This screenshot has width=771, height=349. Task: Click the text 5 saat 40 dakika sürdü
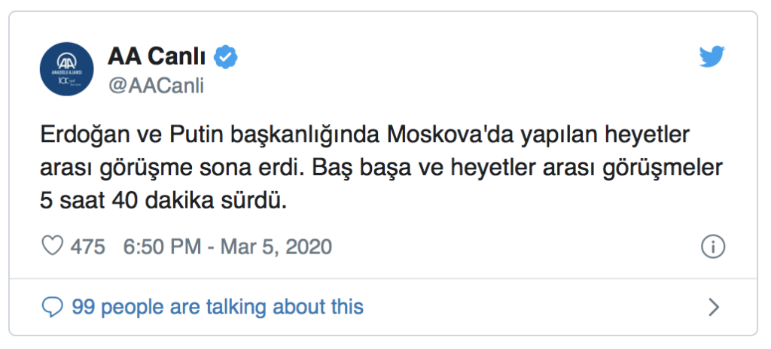pyautogui.click(x=163, y=202)
